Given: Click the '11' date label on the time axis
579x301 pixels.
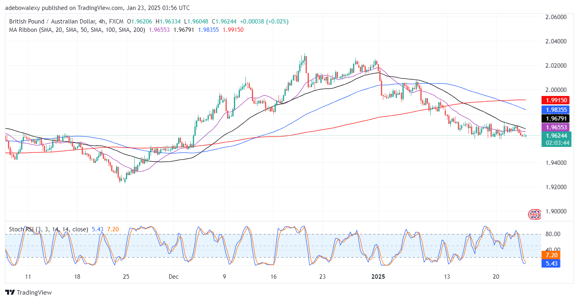Looking at the screenshot, I should tap(28, 277).
